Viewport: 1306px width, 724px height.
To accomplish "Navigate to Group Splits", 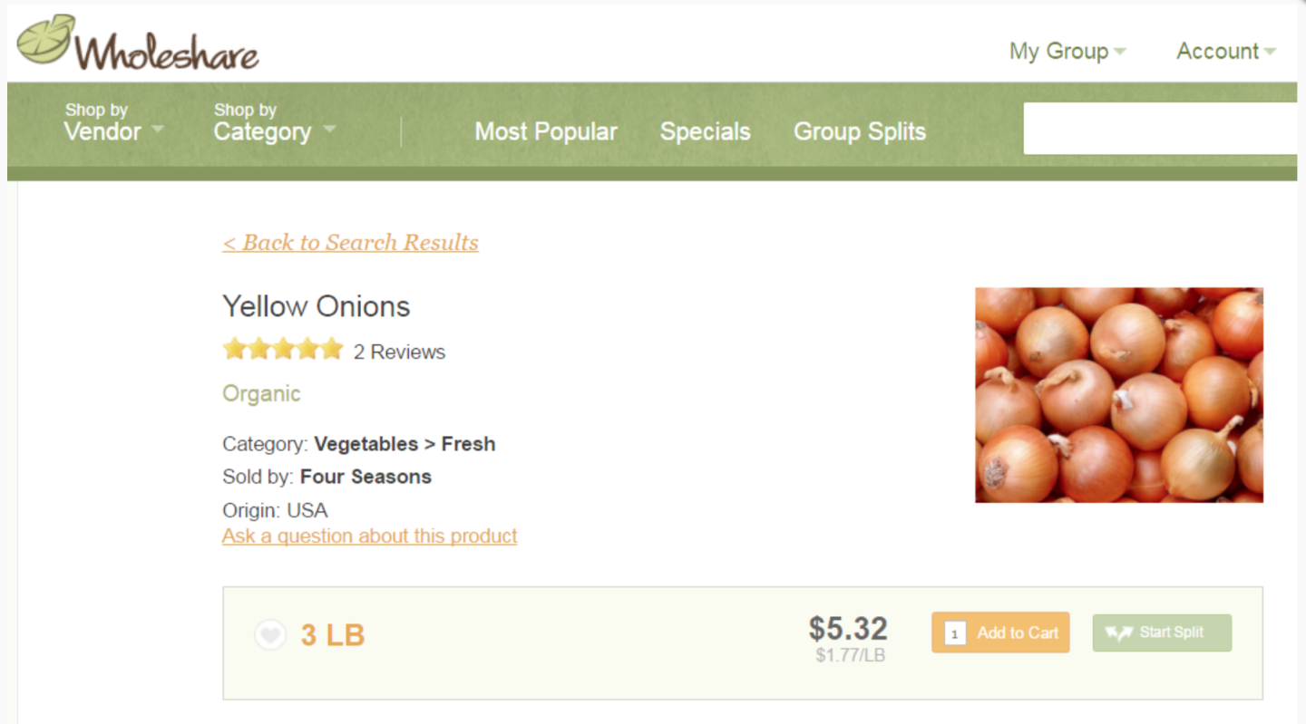I will (x=859, y=132).
